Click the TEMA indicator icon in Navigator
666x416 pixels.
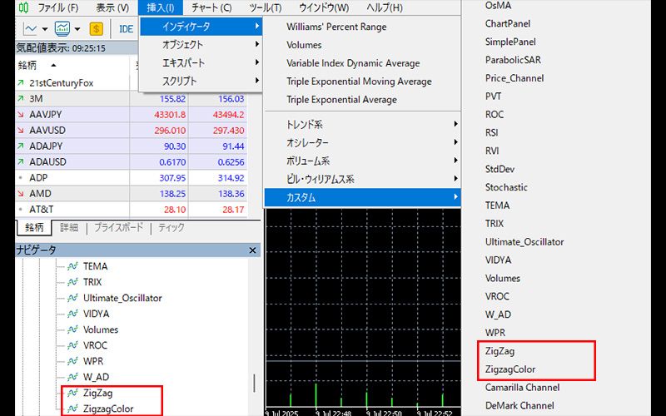(72, 266)
